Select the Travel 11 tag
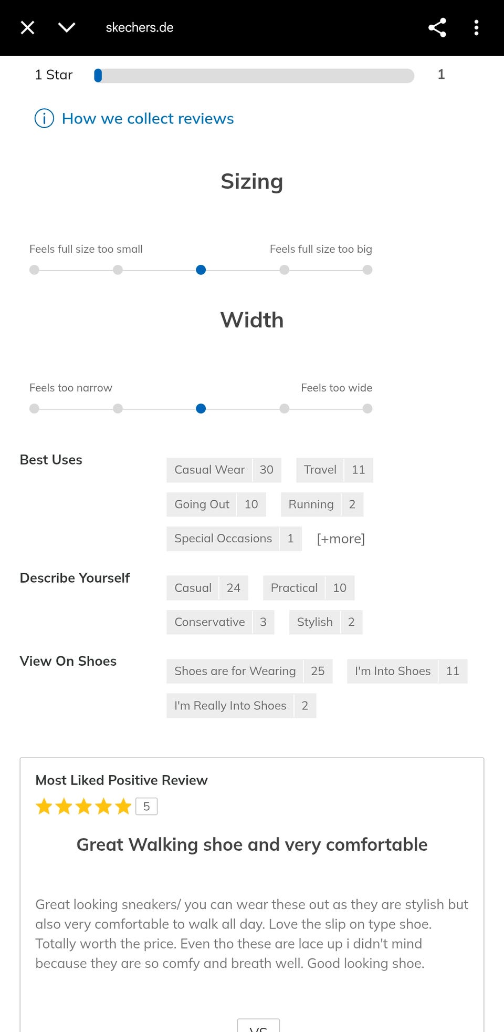 pos(334,470)
